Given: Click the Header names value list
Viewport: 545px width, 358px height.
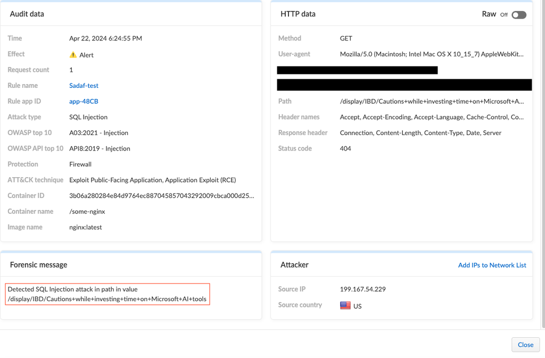Looking at the screenshot, I should click(431, 117).
